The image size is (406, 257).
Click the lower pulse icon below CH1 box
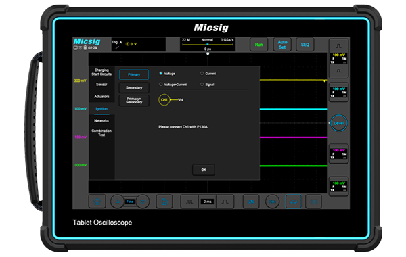click(x=338, y=71)
